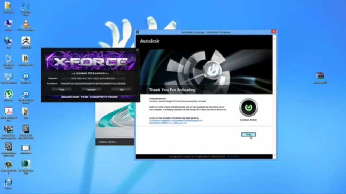
Task: Open the saved activation information file path link
Action: pyautogui.click(x=176, y=122)
